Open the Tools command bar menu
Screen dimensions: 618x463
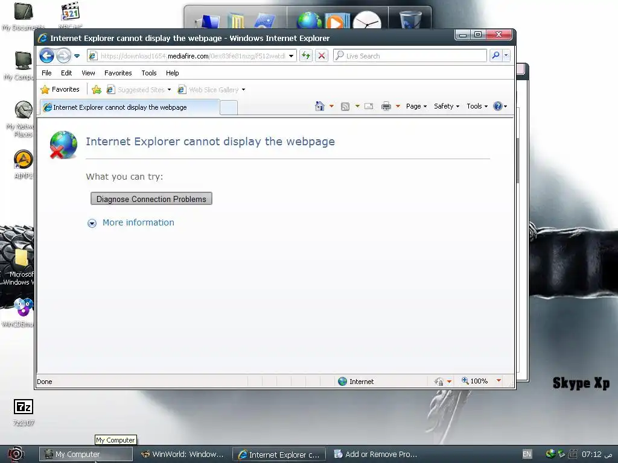477,106
